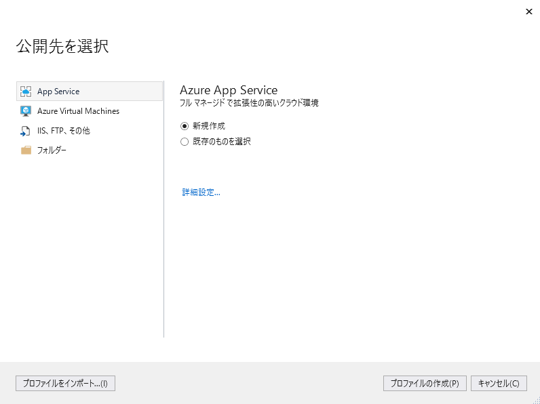Click the 新規作成 label text
Viewport: 540px width, 404px height.
tap(208, 126)
